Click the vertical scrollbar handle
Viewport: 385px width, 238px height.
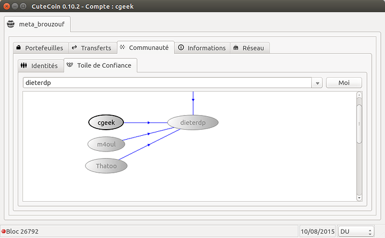(x=359, y=123)
